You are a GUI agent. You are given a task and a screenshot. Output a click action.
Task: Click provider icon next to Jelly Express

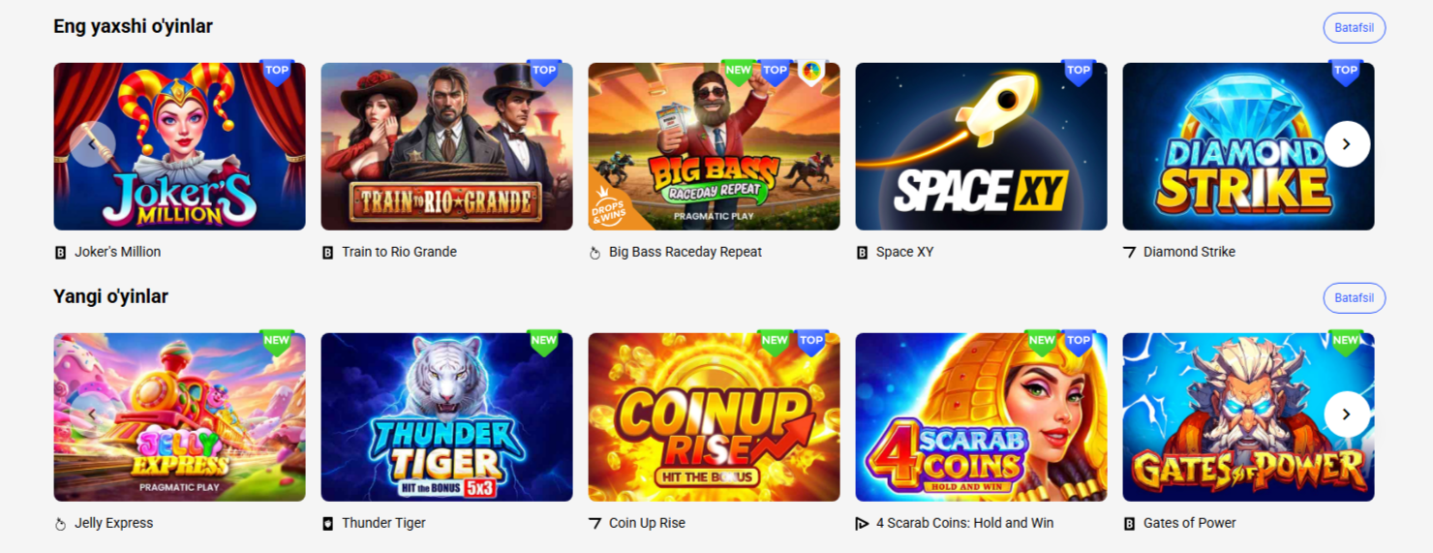click(x=61, y=524)
